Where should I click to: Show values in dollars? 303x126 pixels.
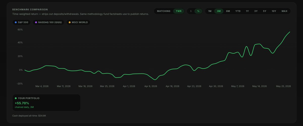point(191,11)
